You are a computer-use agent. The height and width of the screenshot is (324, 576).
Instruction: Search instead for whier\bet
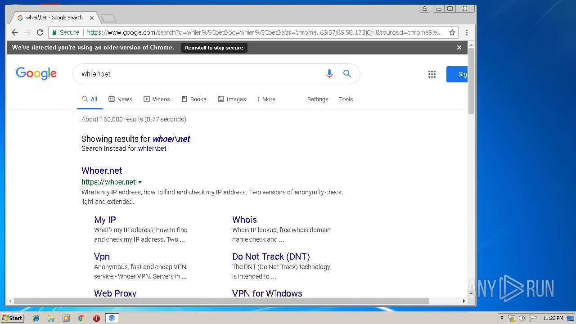pos(152,148)
